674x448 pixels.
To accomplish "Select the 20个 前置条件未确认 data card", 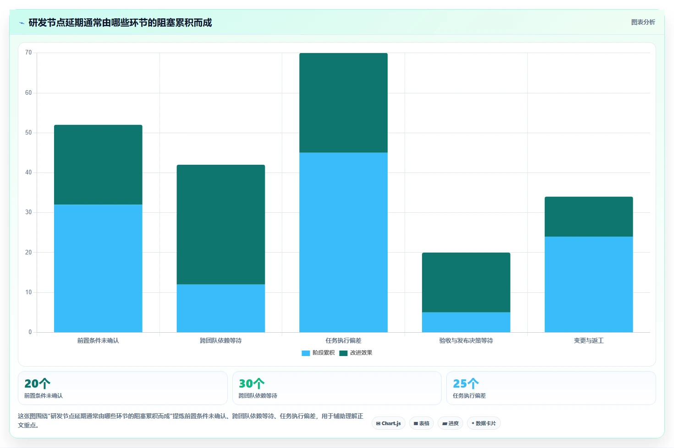I will coord(123,388).
